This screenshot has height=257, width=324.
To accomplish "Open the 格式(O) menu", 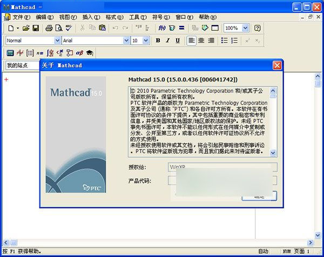I will 114,17.
